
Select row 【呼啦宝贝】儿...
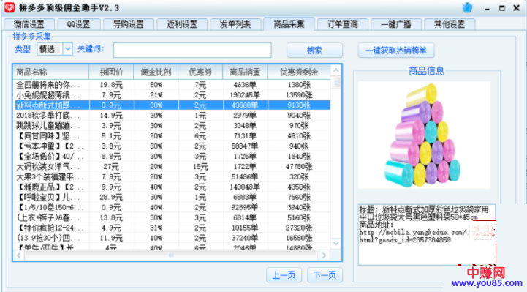click(x=172, y=197)
